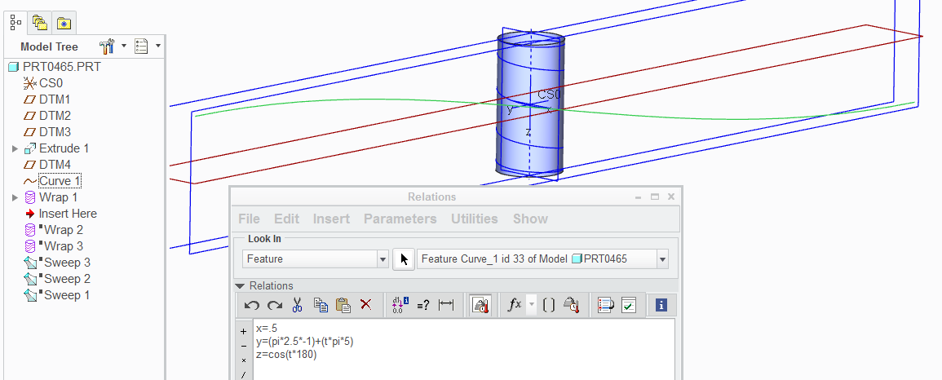Image resolution: width=942 pixels, height=380 pixels.
Task: Click relation line z=cos(t*180)
Action: [x=286, y=354]
